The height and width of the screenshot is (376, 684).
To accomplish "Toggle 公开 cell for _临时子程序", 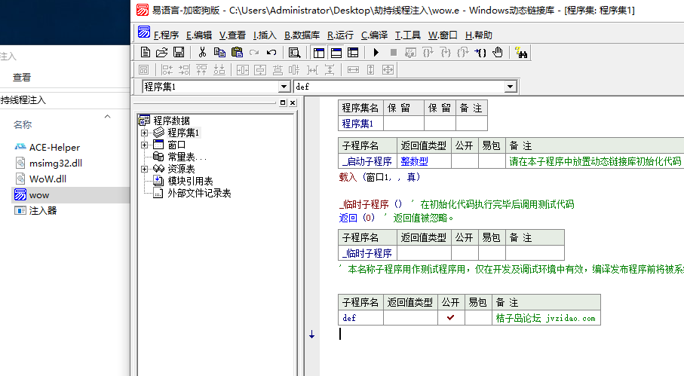I will [465, 253].
